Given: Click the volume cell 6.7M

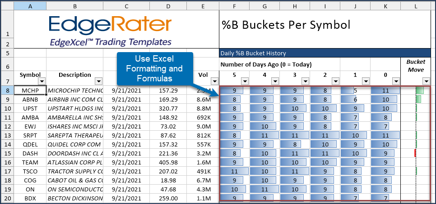Looking at the screenshot, I should point(203,180).
